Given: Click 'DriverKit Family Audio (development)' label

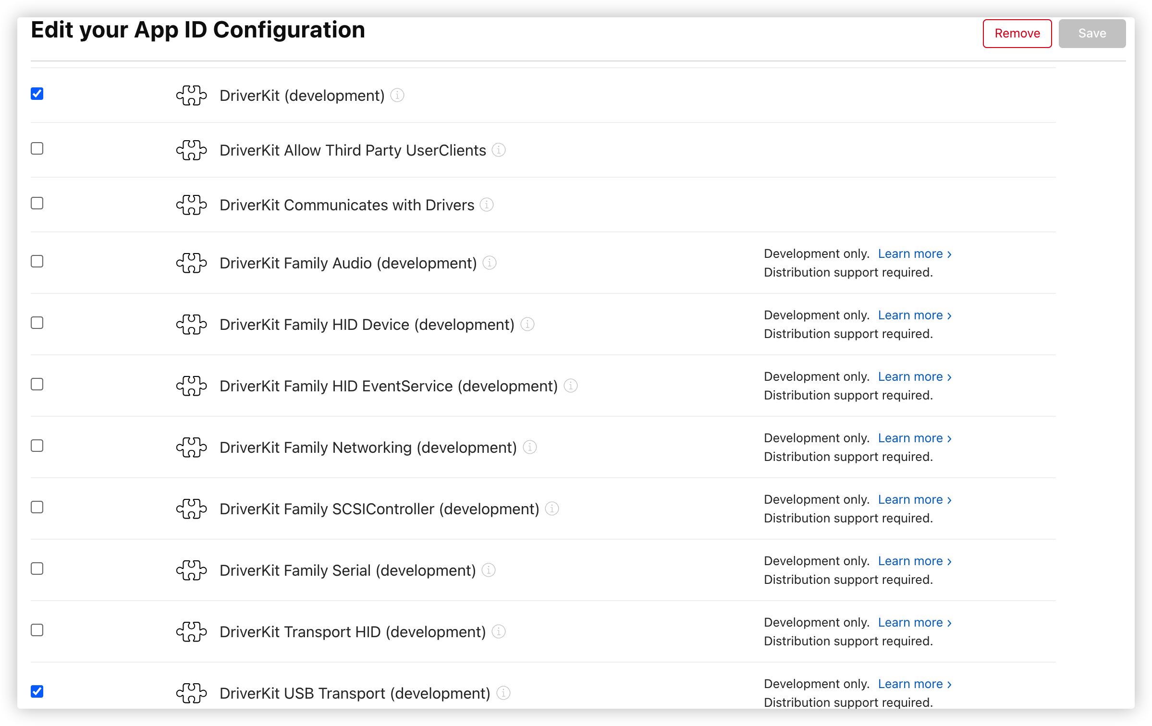Looking at the screenshot, I should (x=348, y=263).
